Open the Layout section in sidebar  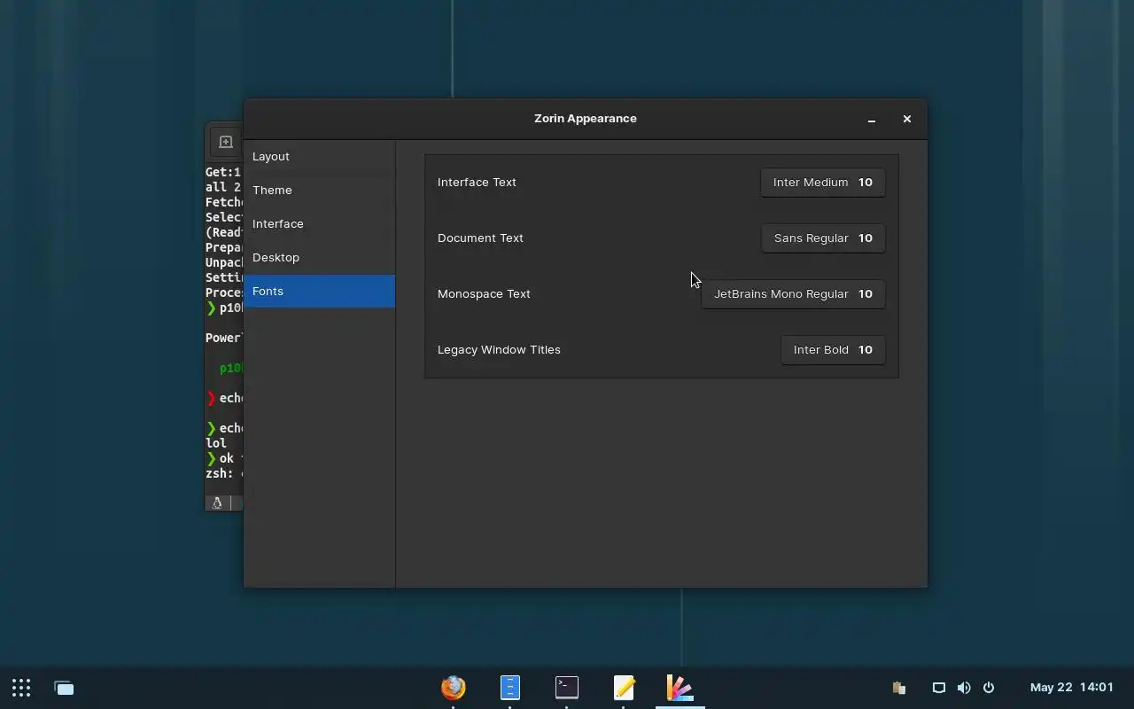[319, 157]
